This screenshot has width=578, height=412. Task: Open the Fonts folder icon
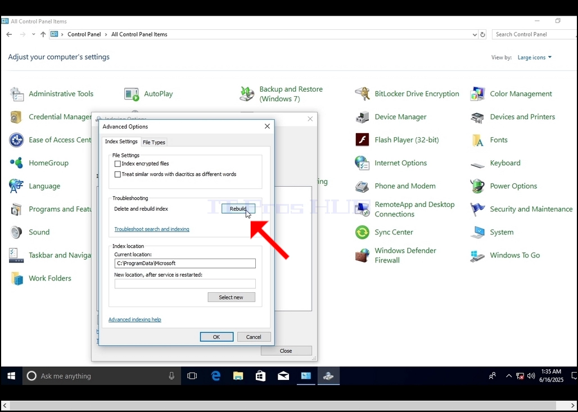click(478, 140)
